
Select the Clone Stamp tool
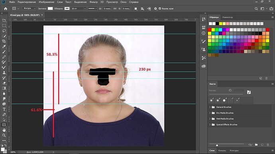pyautogui.click(x=4, y=72)
